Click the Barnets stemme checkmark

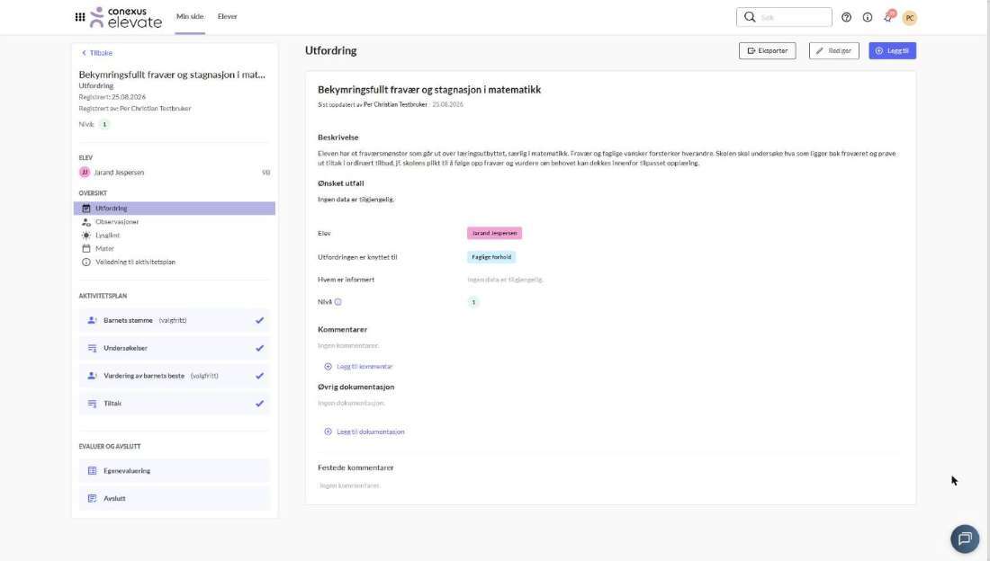259,321
